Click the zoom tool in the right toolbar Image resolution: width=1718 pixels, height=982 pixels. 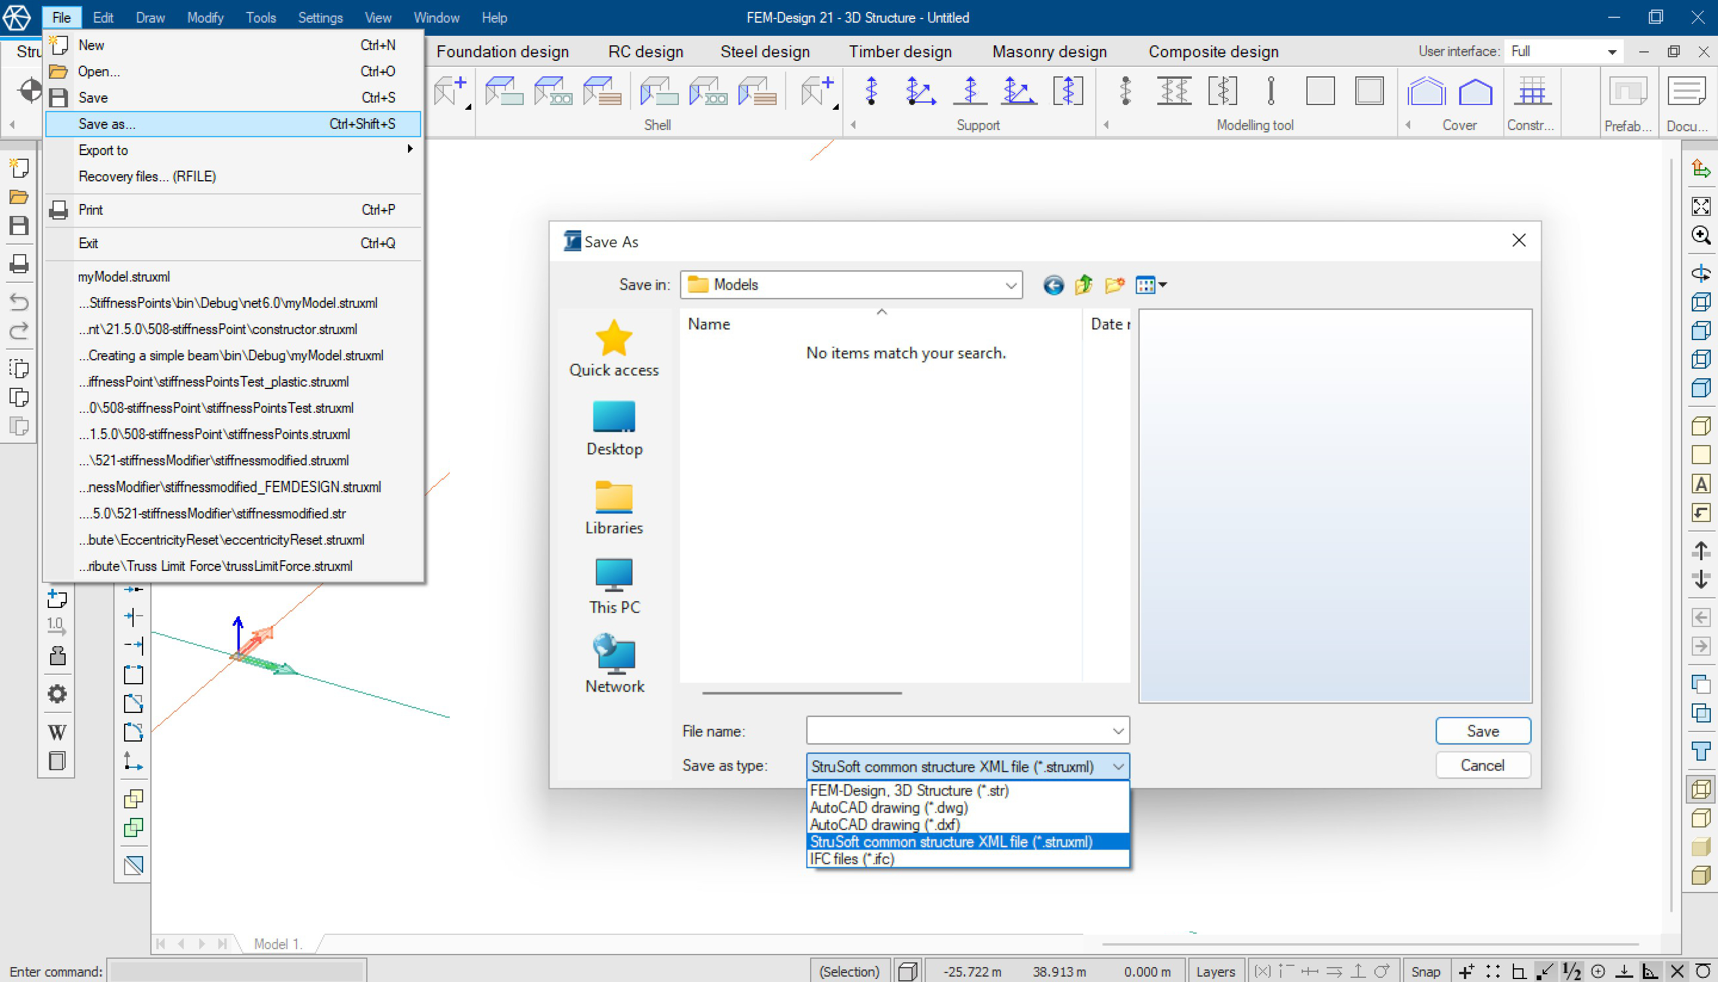click(x=1701, y=236)
